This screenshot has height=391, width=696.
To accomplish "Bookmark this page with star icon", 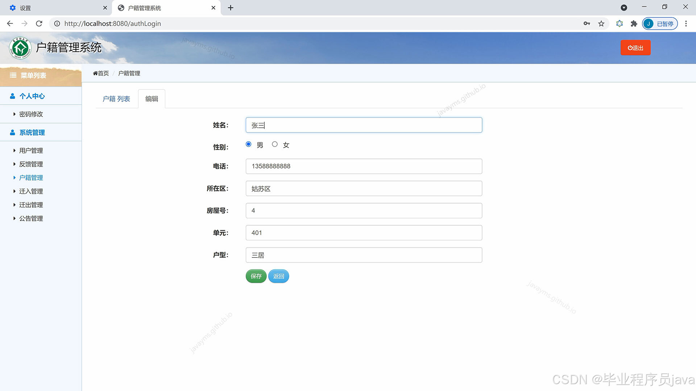I will coord(601,24).
